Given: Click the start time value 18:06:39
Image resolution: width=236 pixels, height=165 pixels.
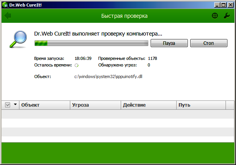Looking at the screenshot, I should [x=83, y=58].
